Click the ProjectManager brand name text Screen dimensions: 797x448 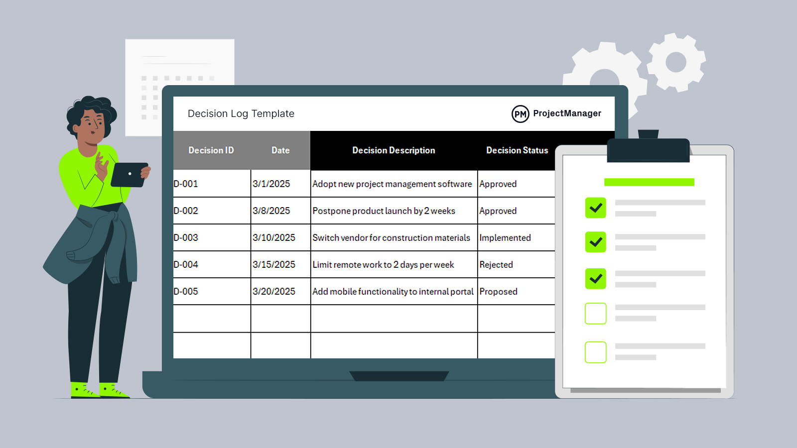pos(567,113)
